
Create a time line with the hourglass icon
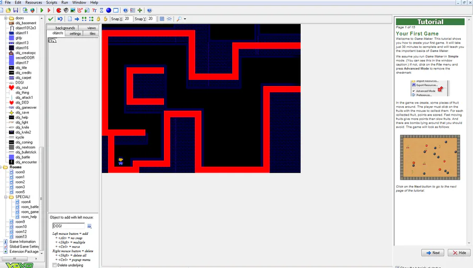tap(101, 11)
